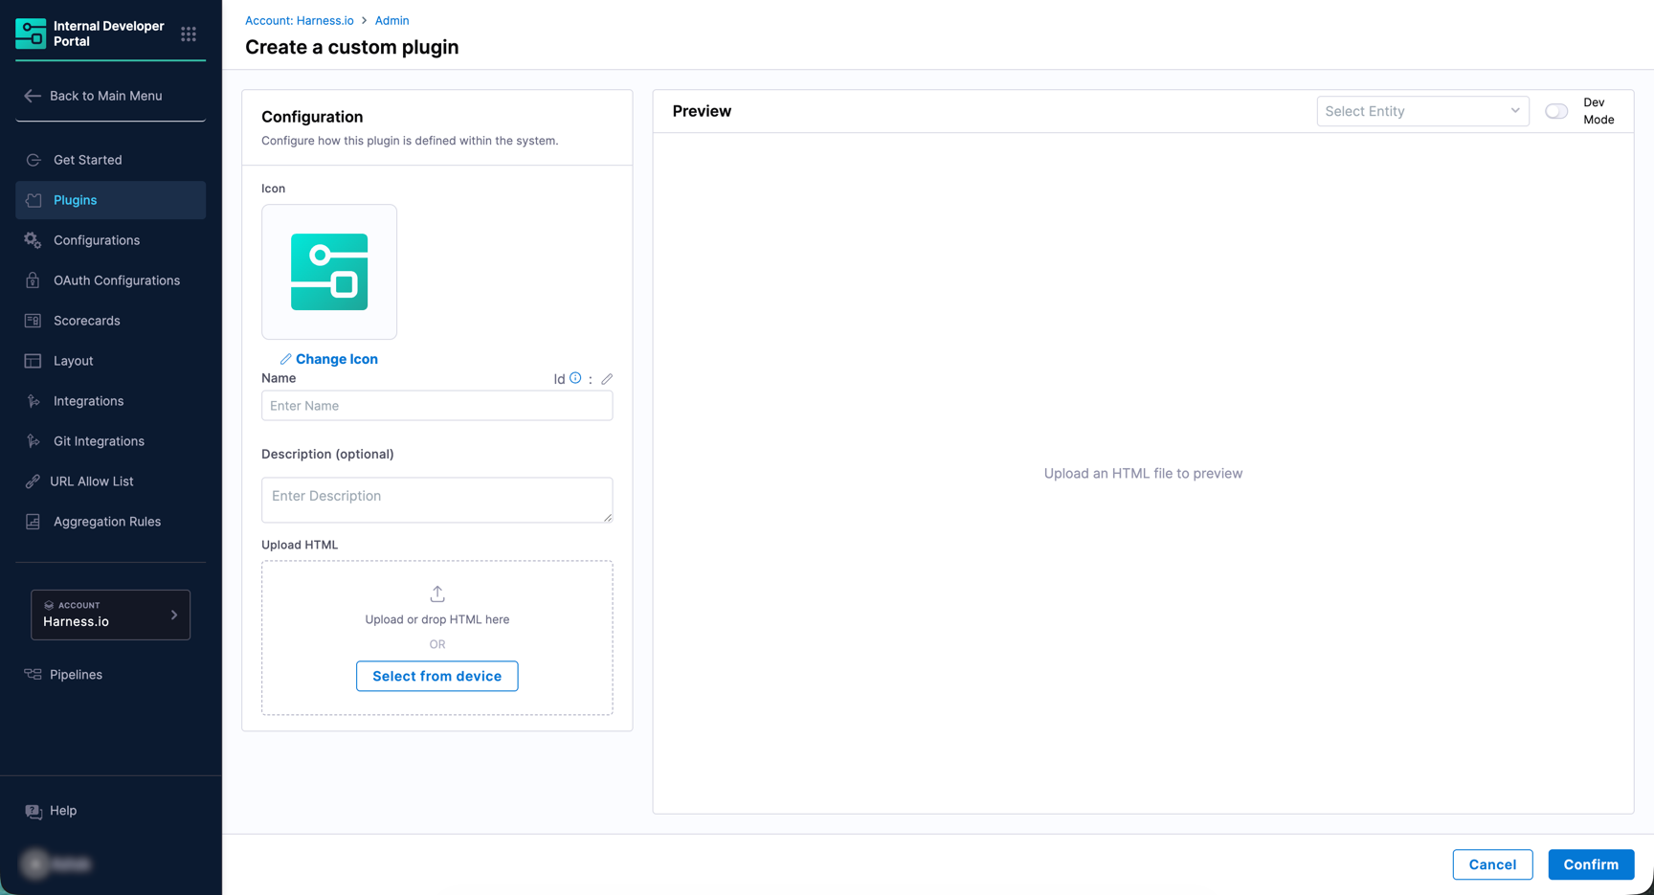1654x895 pixels.
Task: Click the OAuth Configurations lock icon
Action: (32, 280)
